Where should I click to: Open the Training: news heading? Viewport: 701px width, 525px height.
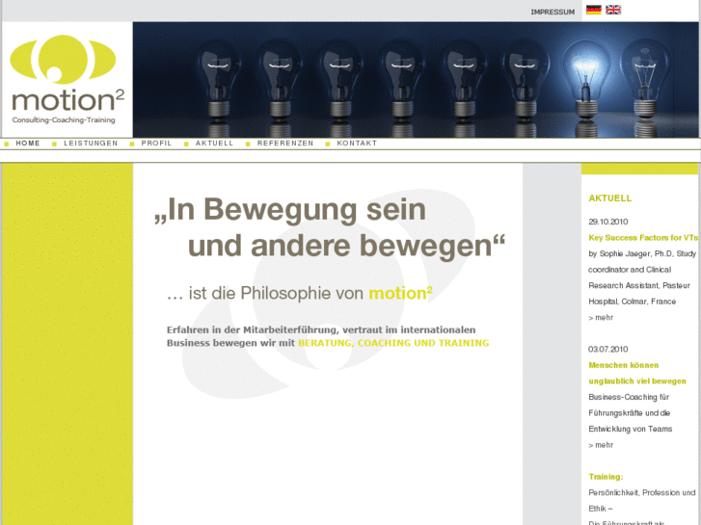pos(606,477)
